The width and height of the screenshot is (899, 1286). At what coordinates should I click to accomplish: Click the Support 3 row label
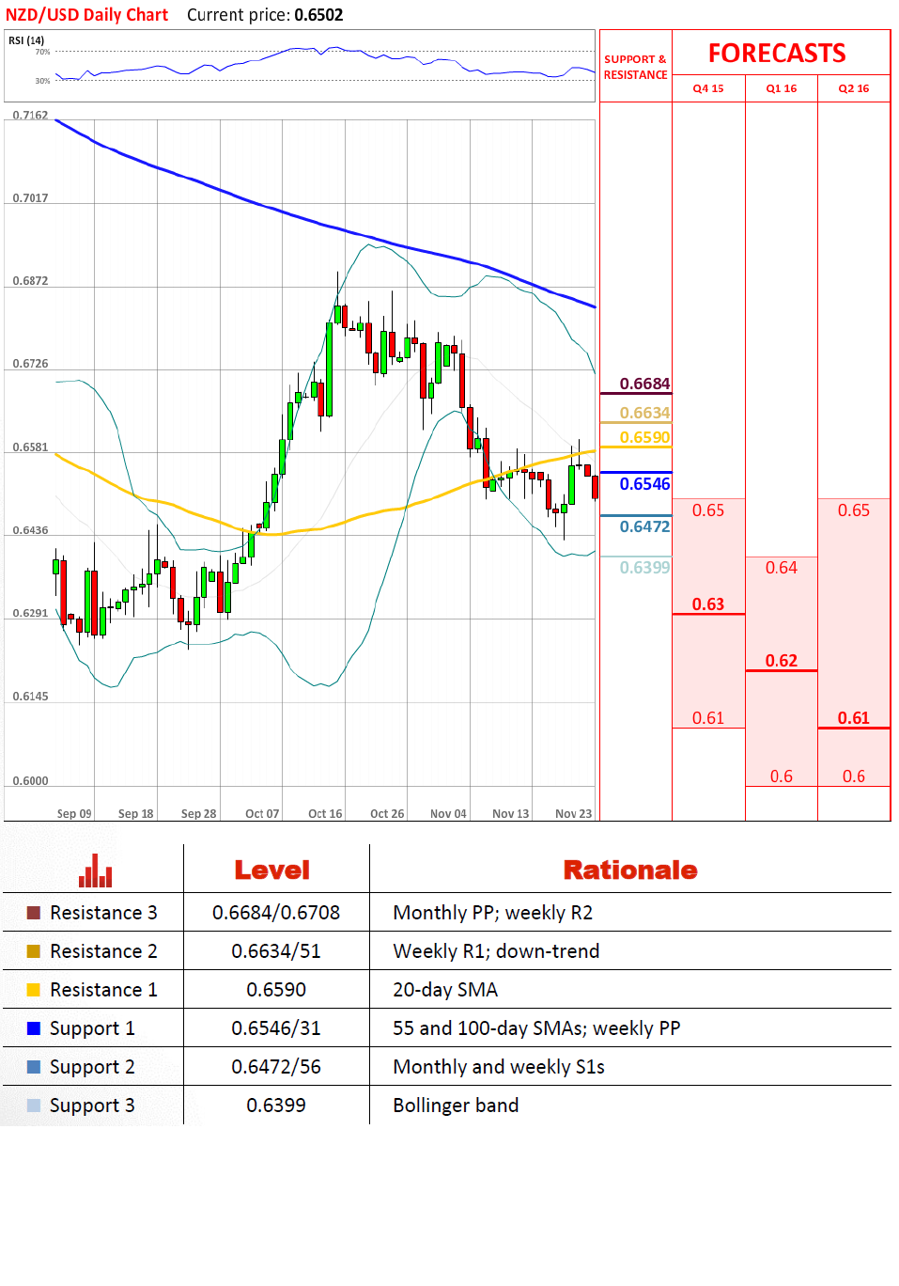(92, 1106)
